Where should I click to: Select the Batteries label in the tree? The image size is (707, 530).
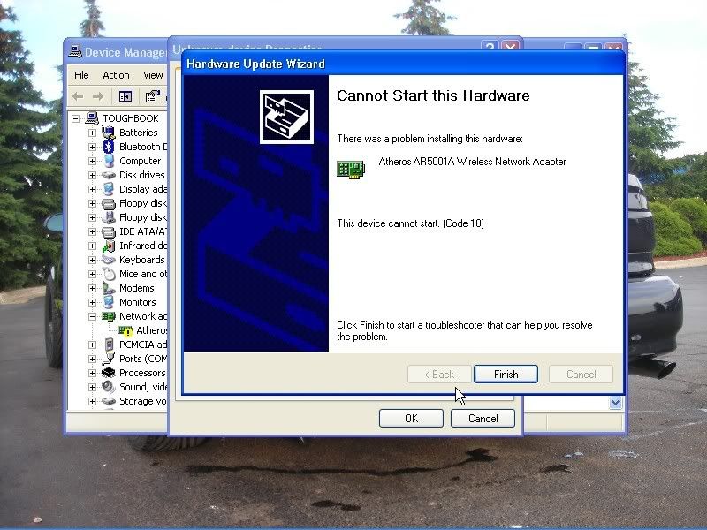(x=139, y=132)
